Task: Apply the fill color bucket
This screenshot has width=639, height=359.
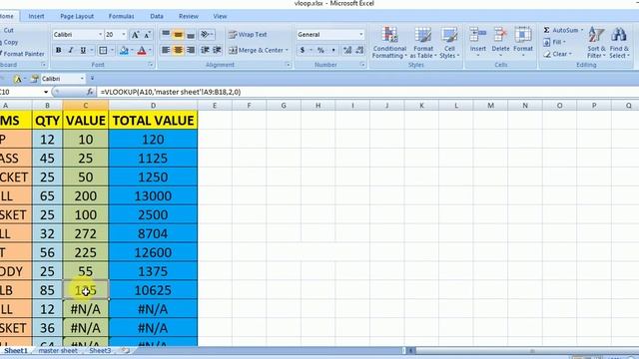Action: click(124, 51)
